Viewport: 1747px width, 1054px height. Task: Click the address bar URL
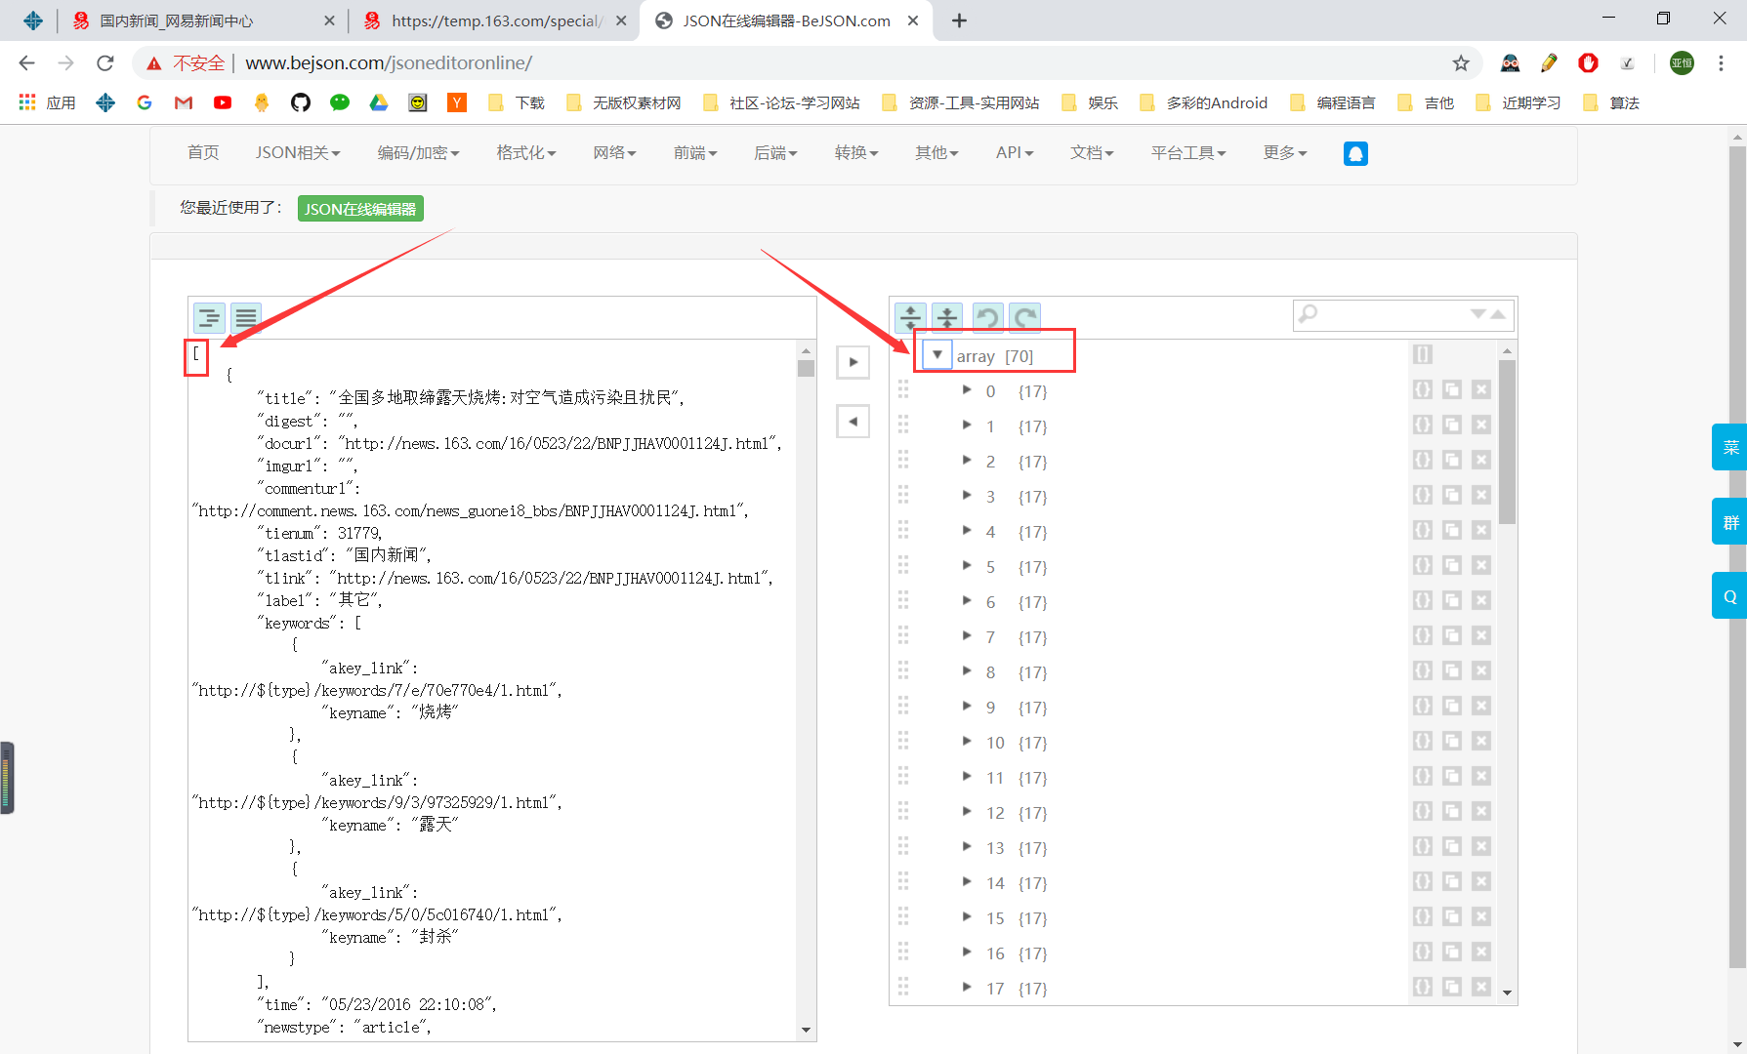point(389,63)
